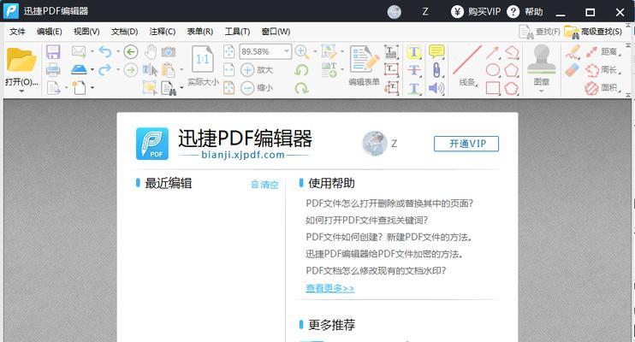Viewport: 635px width, 342px height.
Task: Select the arrow drawing tool
Action: (x=492, y=52)
